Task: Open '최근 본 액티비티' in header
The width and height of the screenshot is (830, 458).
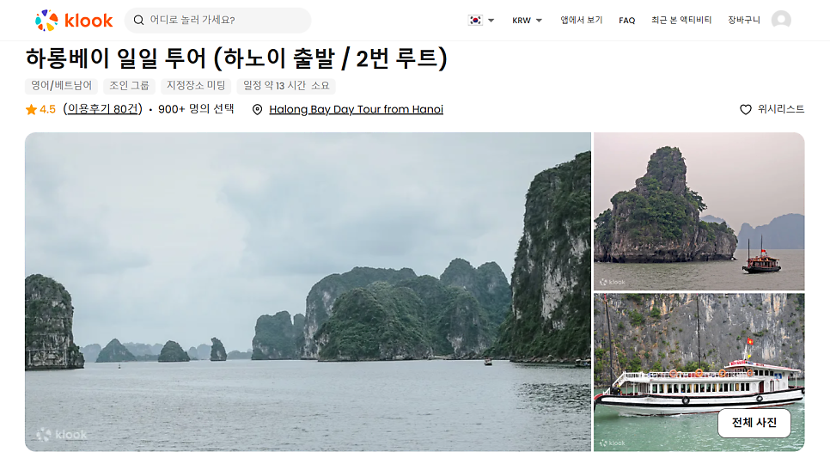Action: (x=681, y=20)
